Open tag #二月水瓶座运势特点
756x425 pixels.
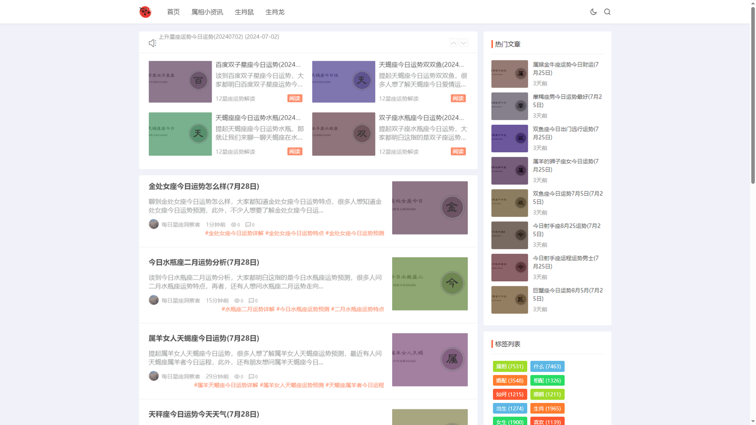358,310
